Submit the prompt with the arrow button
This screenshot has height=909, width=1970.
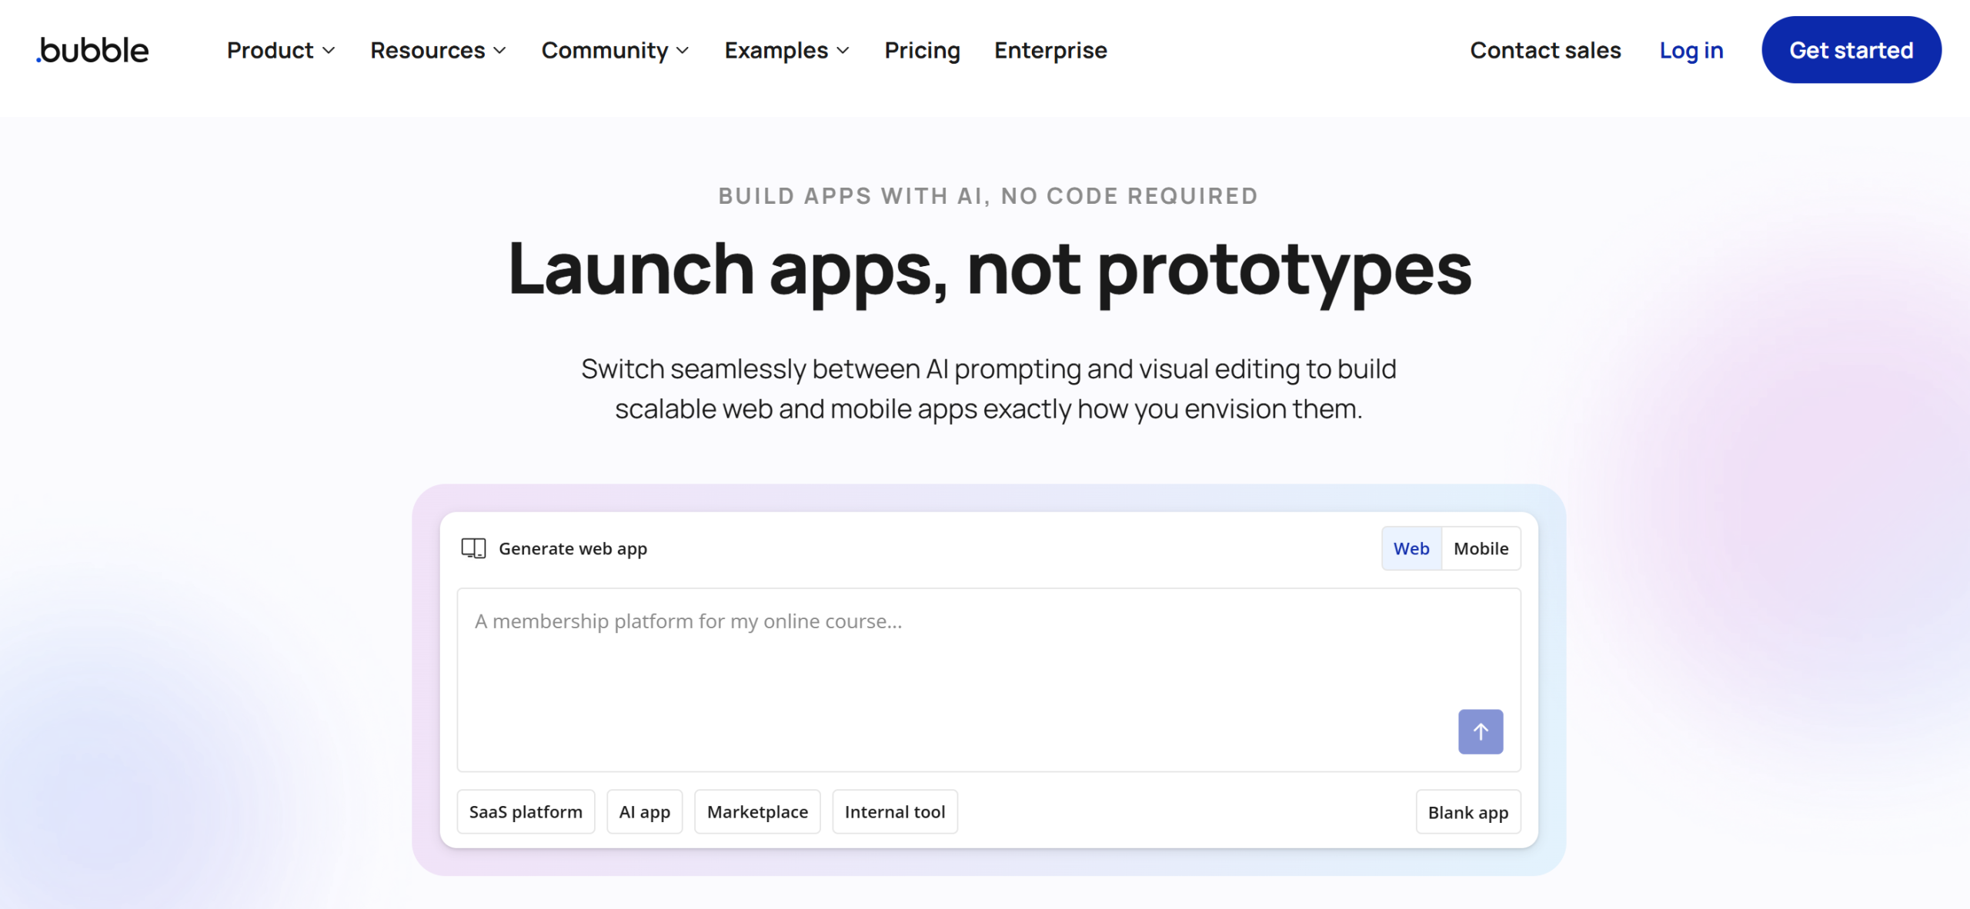(x=1480, y=731)
